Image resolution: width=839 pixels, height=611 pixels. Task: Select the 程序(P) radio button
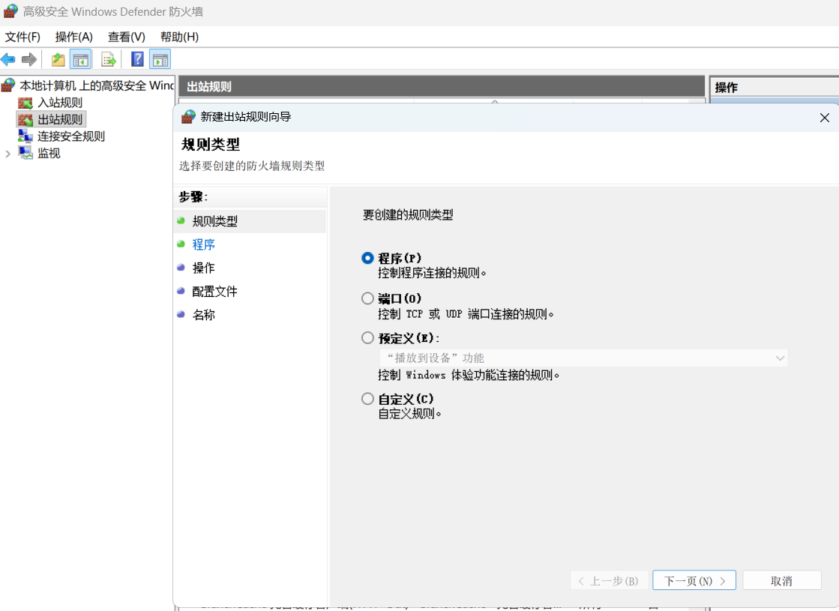367,258
